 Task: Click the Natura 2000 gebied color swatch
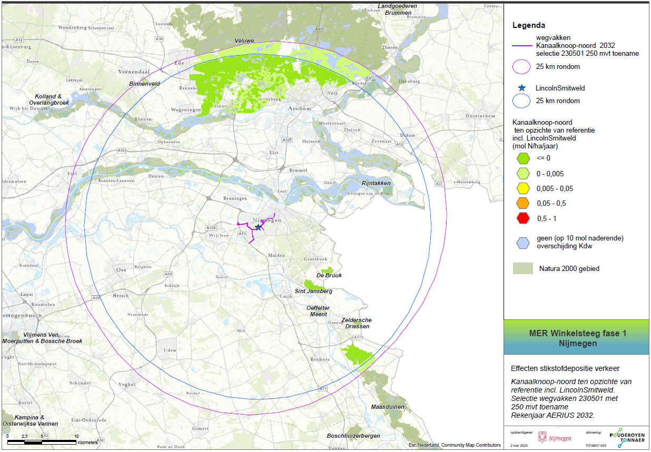[522, 268]
